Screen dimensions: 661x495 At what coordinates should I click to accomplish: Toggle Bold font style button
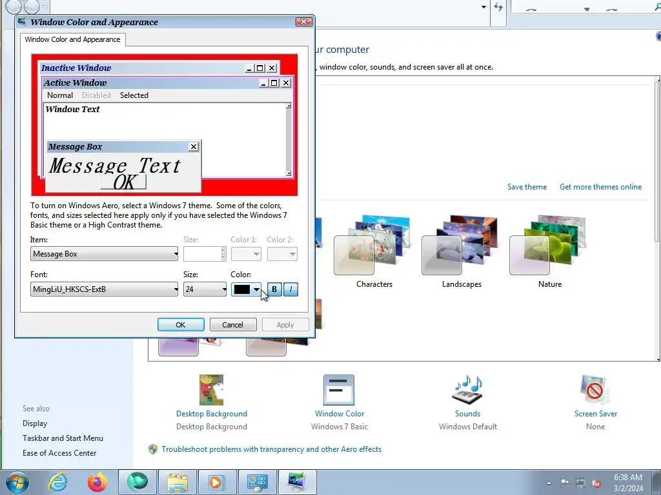click(x=274, y=289)
